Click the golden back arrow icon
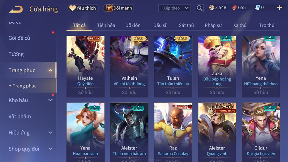 (x=16, y=9)
